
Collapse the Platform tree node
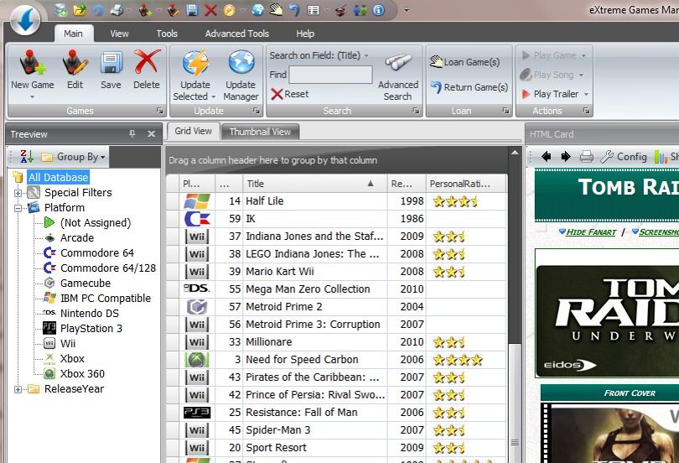[x=18, y=208]
